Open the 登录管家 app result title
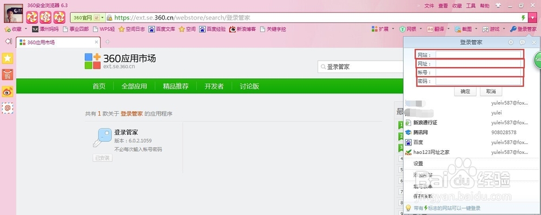 126,132
